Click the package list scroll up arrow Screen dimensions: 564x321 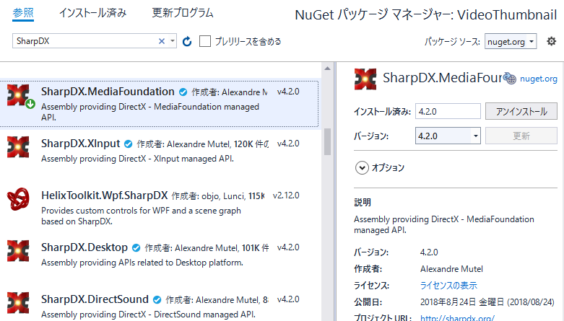tap(327, 68)
